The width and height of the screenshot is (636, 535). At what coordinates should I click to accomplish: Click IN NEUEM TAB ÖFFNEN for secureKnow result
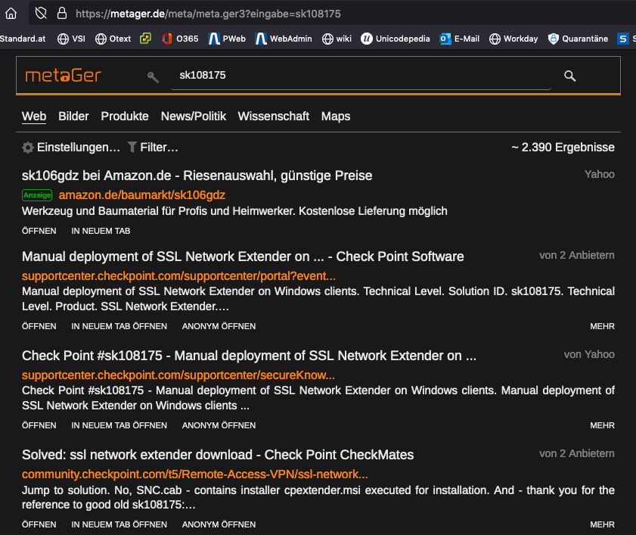click(119, 425)
